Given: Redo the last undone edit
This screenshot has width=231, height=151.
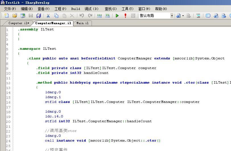Looking at the screenshot, I should pos(90,15).
